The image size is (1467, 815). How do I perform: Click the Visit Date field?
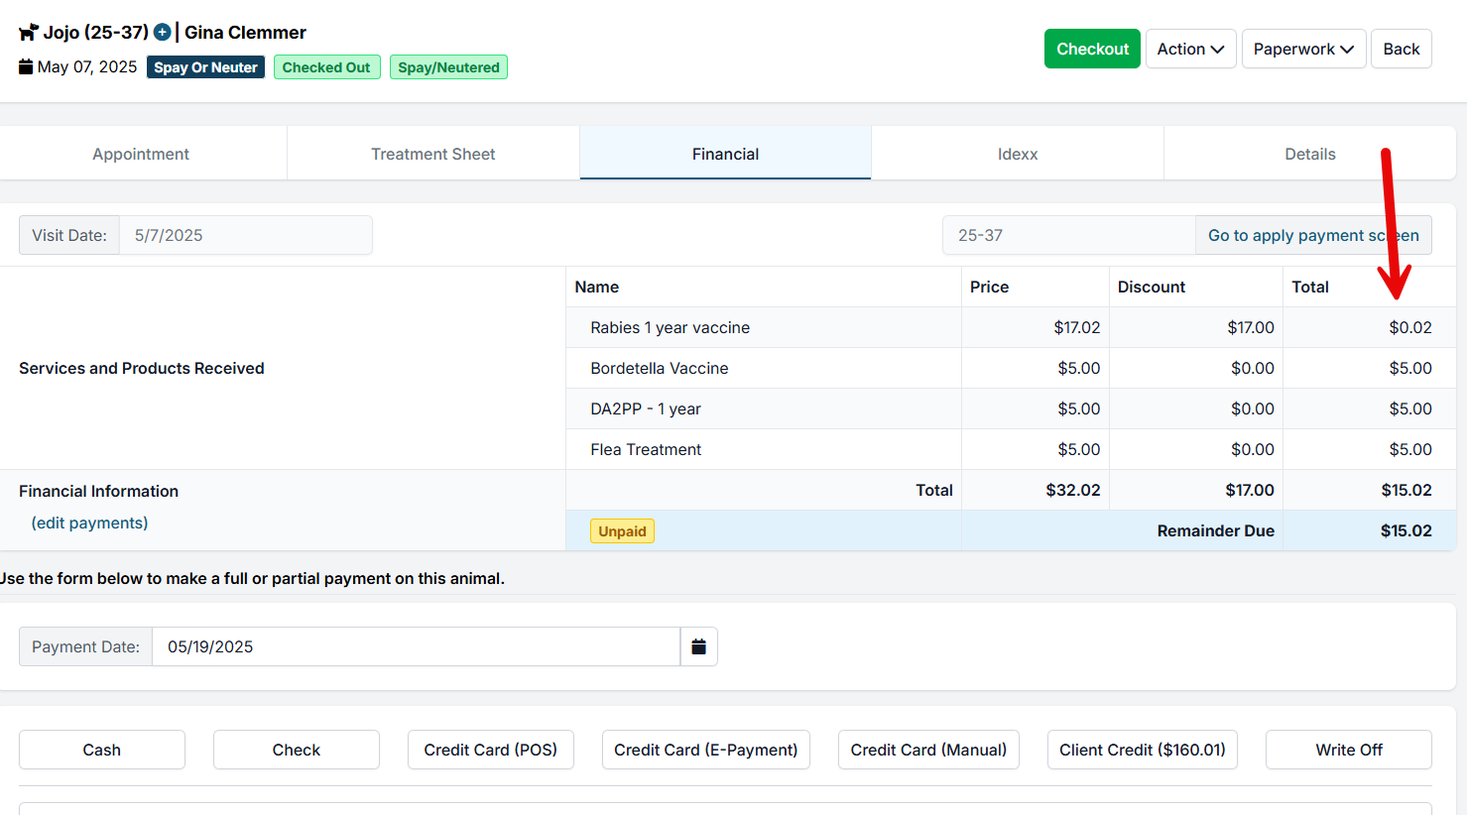click(245, 235)
